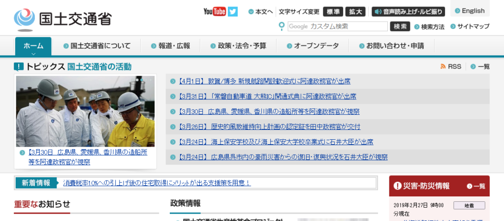
Task: Click bullet icon beside 4月1日 敦賀/博多 item
Action: (x=173, y=81)
